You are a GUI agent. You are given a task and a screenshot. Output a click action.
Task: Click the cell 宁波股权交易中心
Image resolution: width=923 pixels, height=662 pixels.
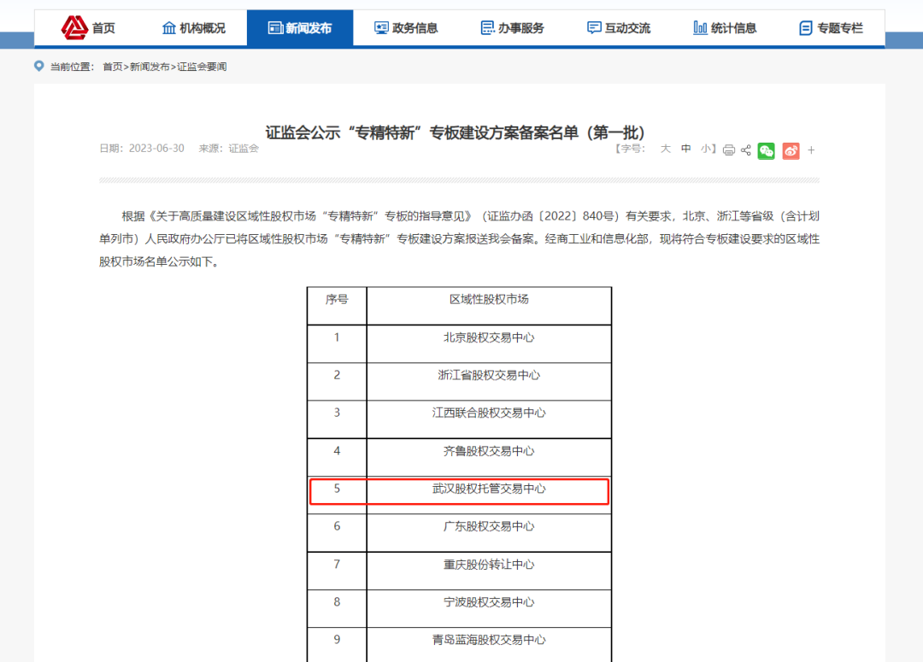489,602
